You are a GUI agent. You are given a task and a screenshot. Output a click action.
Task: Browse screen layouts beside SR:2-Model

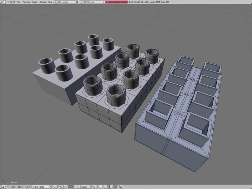[x=55, y=2]
